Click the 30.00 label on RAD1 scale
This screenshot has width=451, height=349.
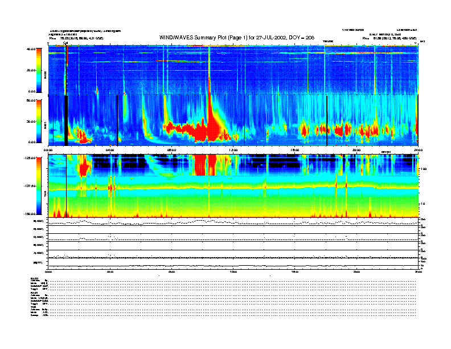[31, 121]
